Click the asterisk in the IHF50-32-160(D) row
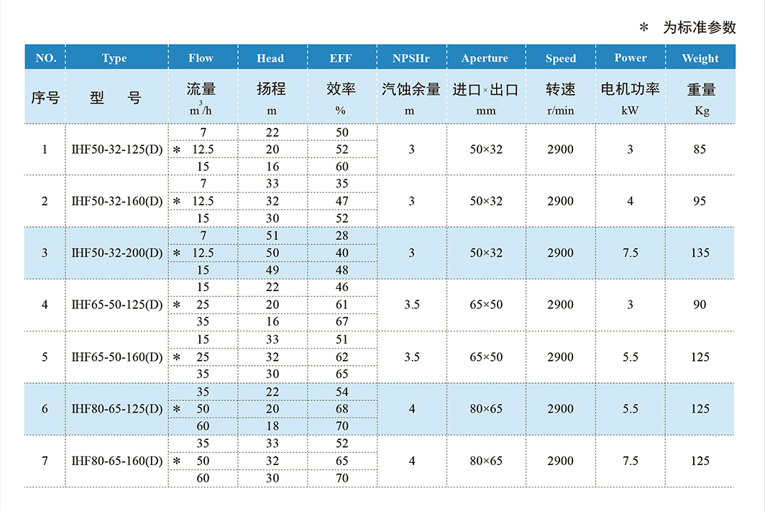 [177, 202]
